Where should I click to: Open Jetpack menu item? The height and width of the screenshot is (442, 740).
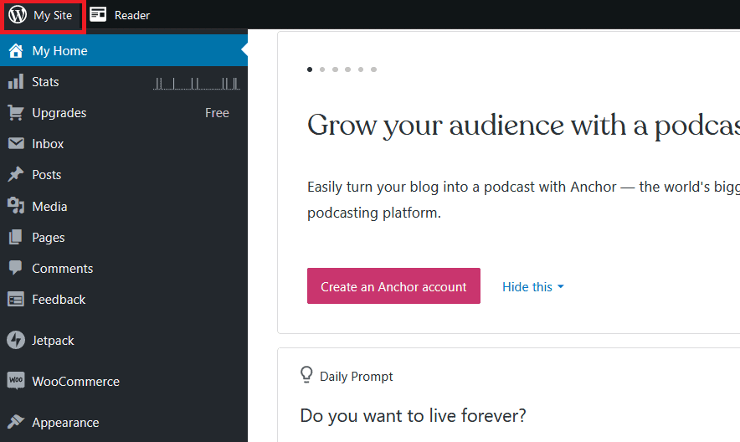[x=124, y=340]
